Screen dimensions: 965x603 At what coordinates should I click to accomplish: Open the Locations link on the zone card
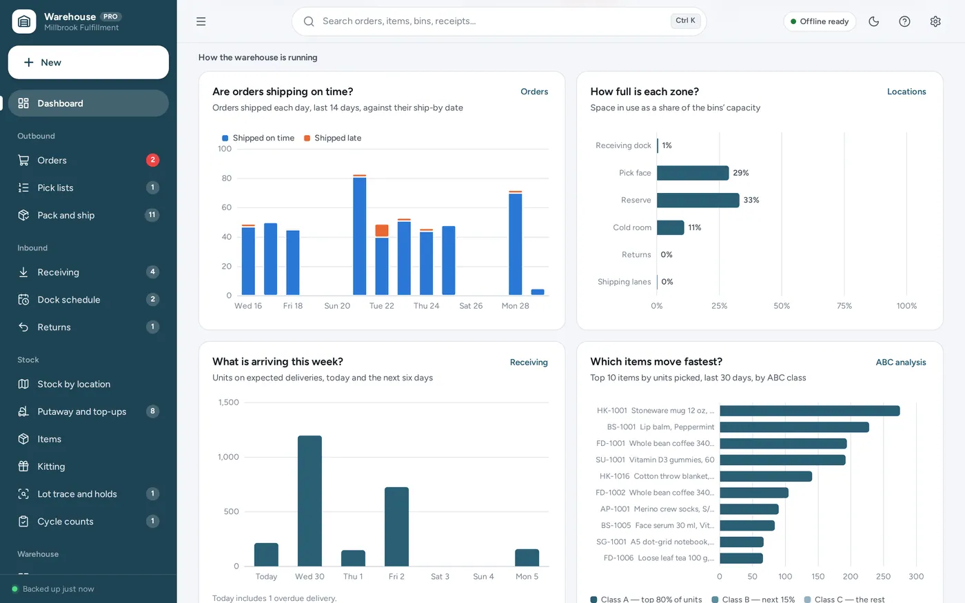point(906,92)
